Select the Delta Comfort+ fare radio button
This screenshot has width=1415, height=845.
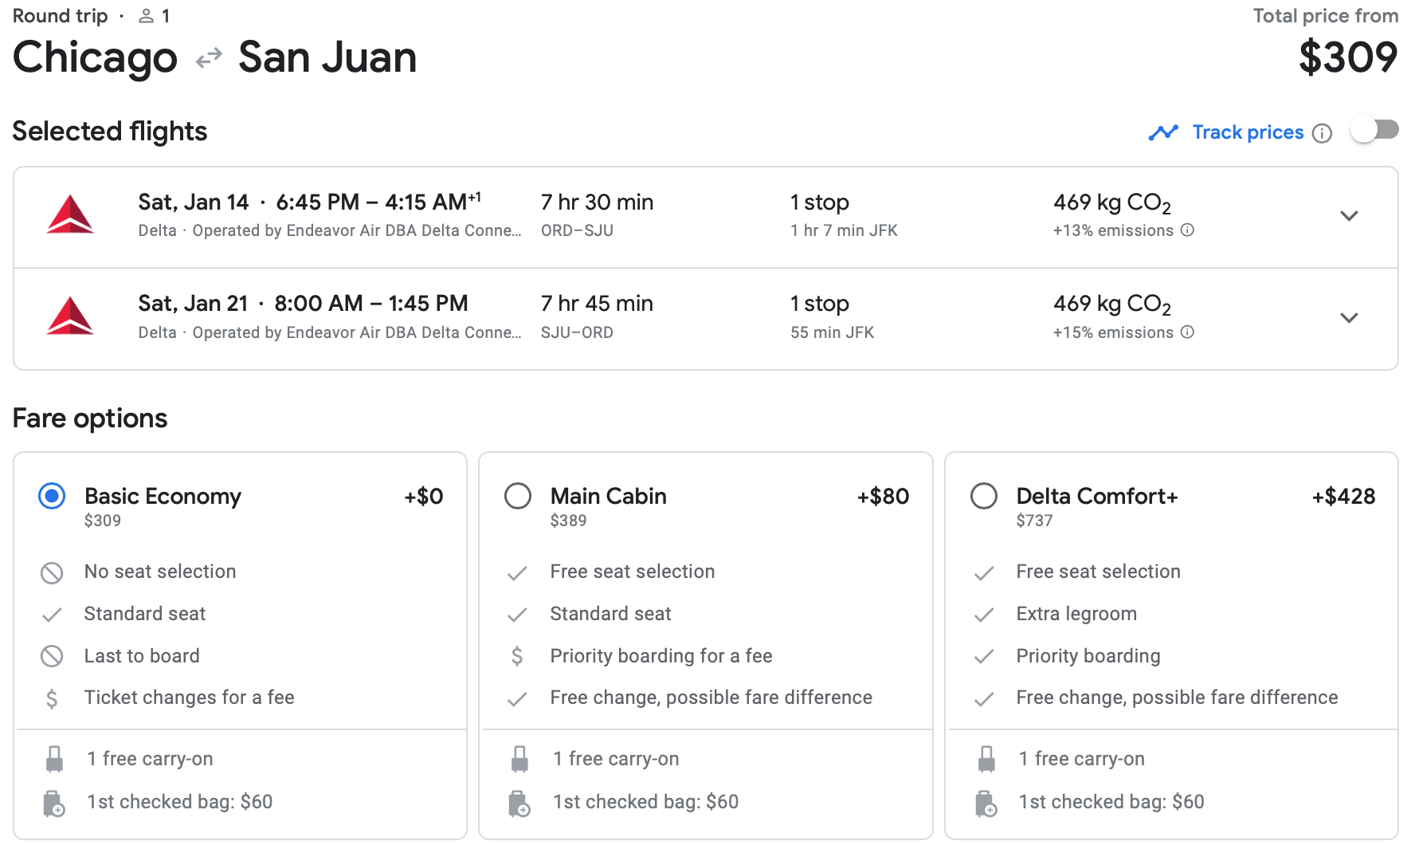tap(984, 496)
